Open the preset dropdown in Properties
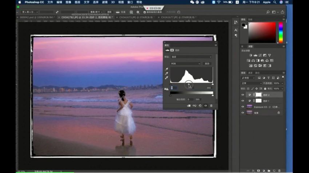 tap(191, 57)
